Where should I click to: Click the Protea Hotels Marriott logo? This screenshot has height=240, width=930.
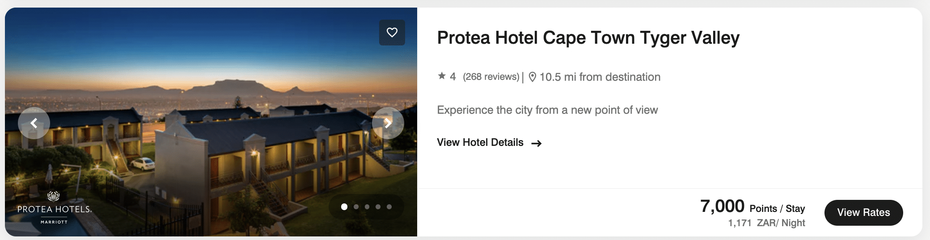(54, 208)
